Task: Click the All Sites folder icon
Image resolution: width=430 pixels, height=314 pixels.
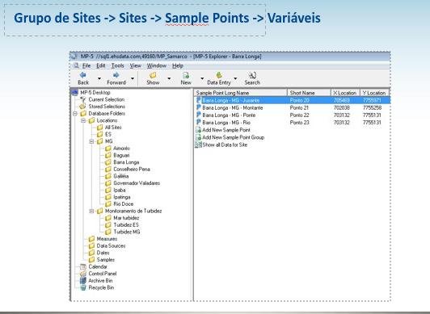Action: pyautogui.click(x=100, y=128)
